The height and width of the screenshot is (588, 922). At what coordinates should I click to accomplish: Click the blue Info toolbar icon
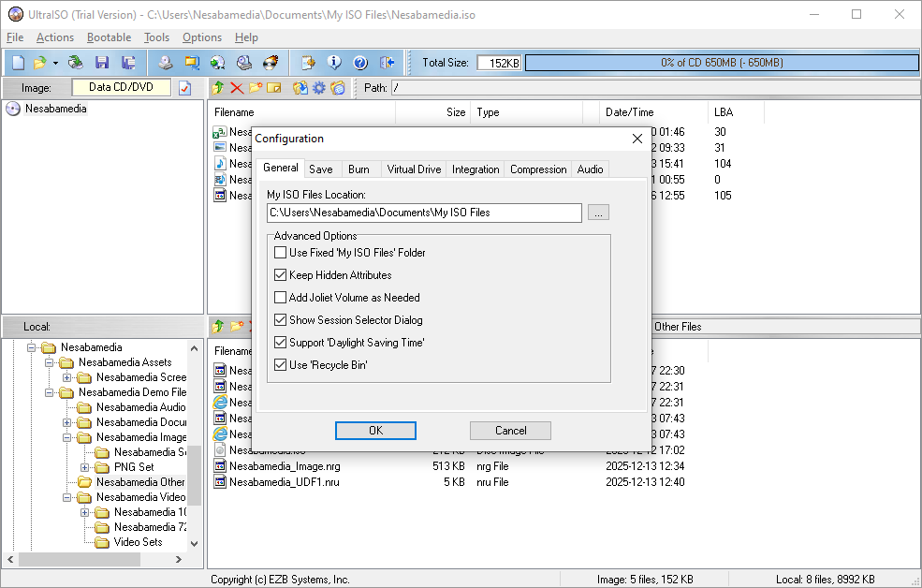pos(334,63)
